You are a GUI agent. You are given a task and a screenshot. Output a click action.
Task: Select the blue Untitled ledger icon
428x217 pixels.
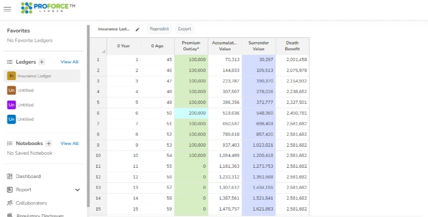coord(11,119)
